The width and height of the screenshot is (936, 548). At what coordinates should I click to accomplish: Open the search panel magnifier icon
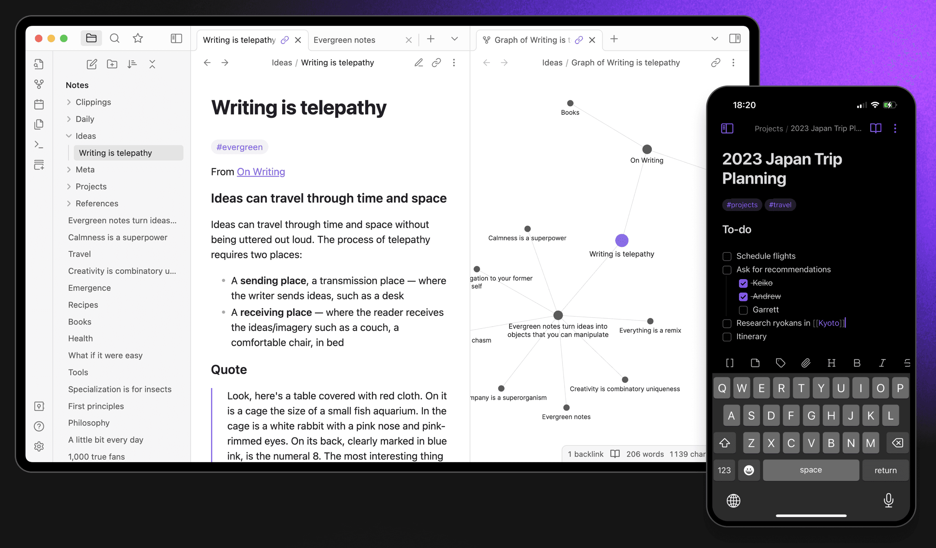coord(115,38)
